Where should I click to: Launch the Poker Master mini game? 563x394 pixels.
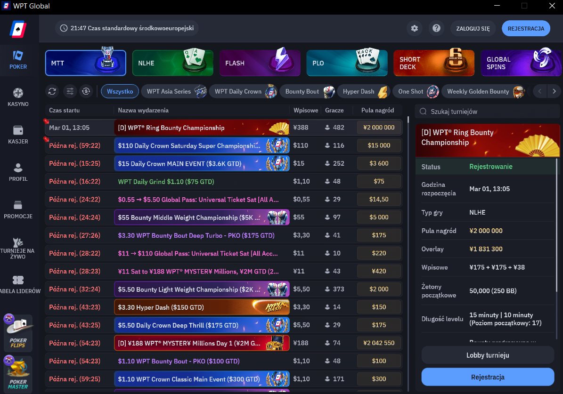18,375
